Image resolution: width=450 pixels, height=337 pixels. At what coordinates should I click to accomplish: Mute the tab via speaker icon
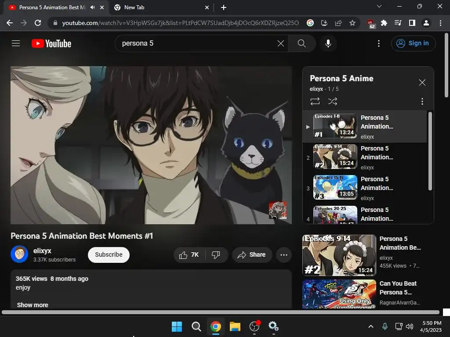pyautogui.click(x=92, y=7)
